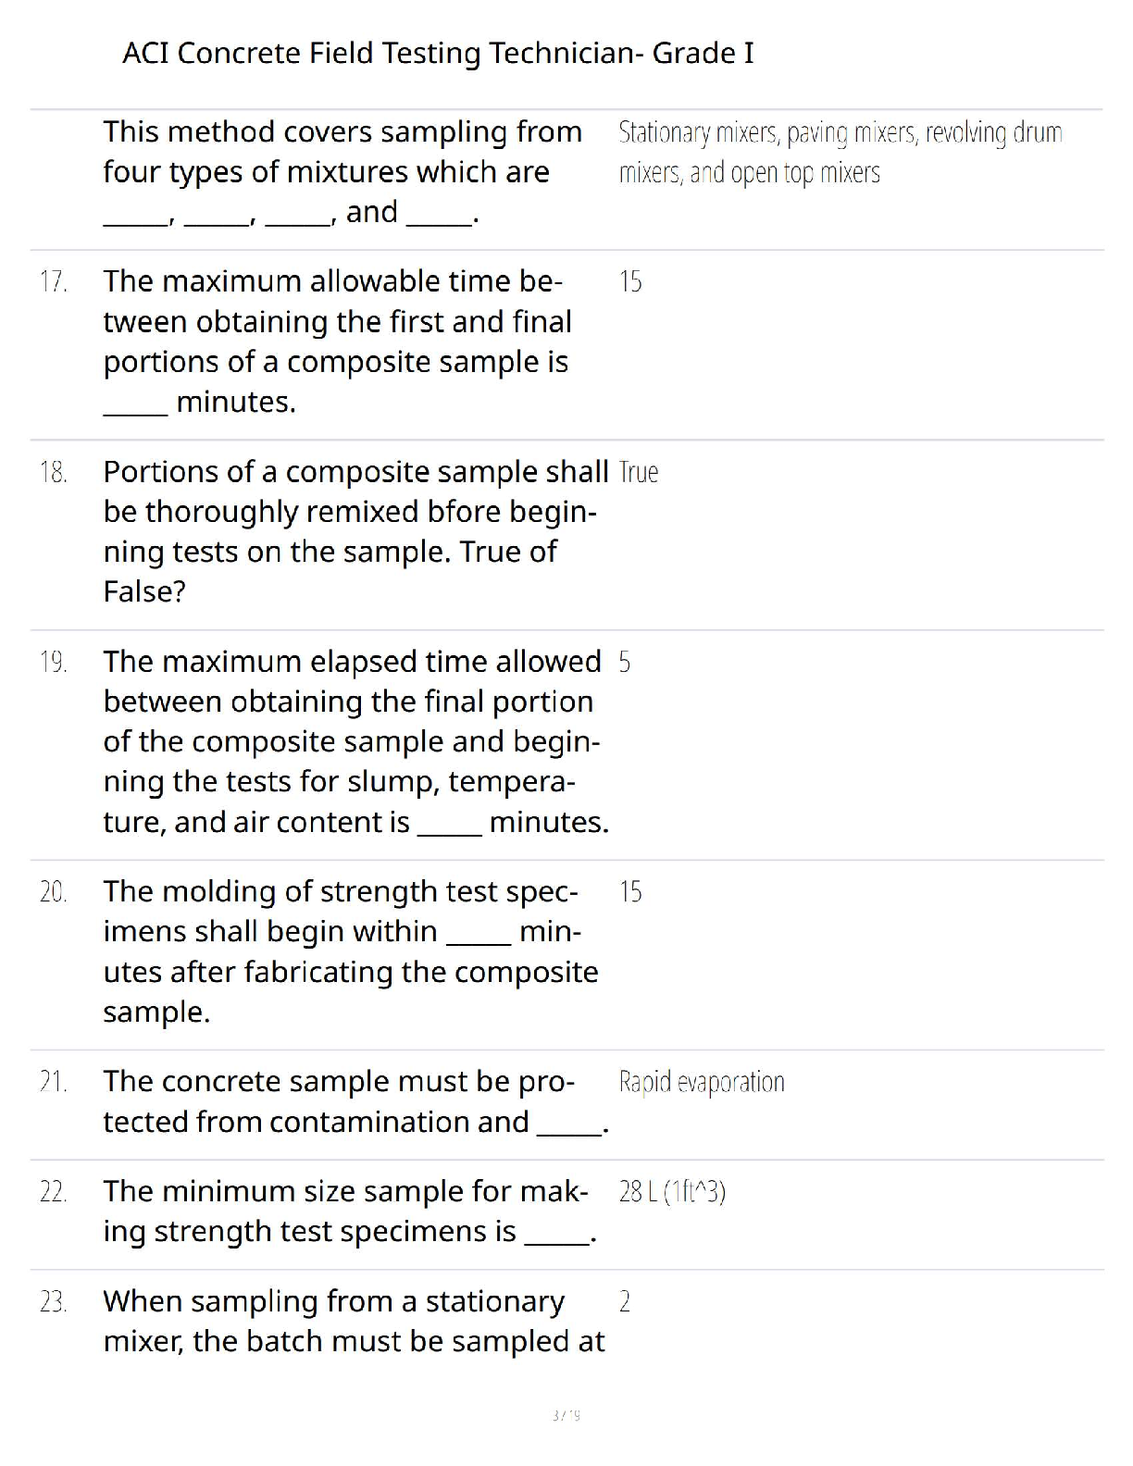Click question number 18
Image resolution: width=1133 pixels, height=1466 pixels.
pyautogui.click(x=54, y=473)
